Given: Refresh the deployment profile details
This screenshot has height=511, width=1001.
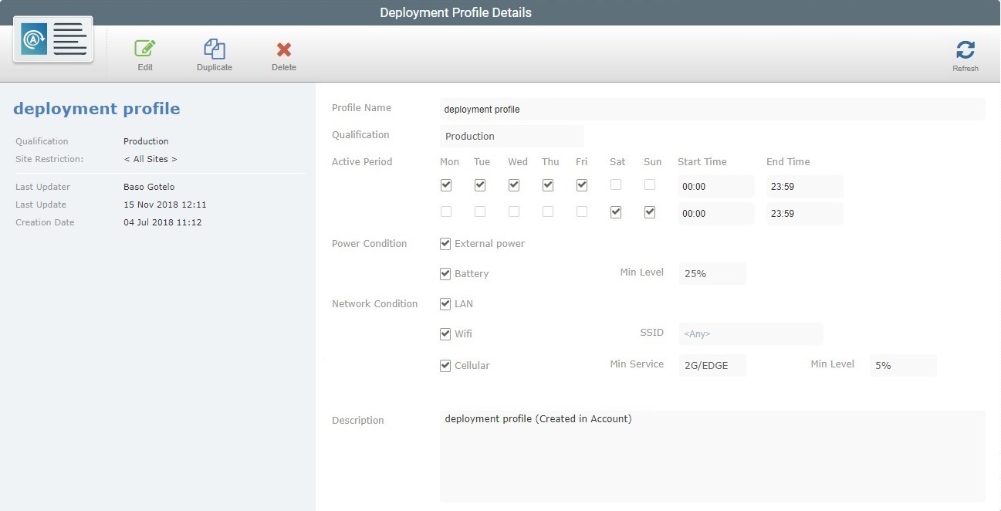Looking at the screenshot, I should [x=965, y=52].
